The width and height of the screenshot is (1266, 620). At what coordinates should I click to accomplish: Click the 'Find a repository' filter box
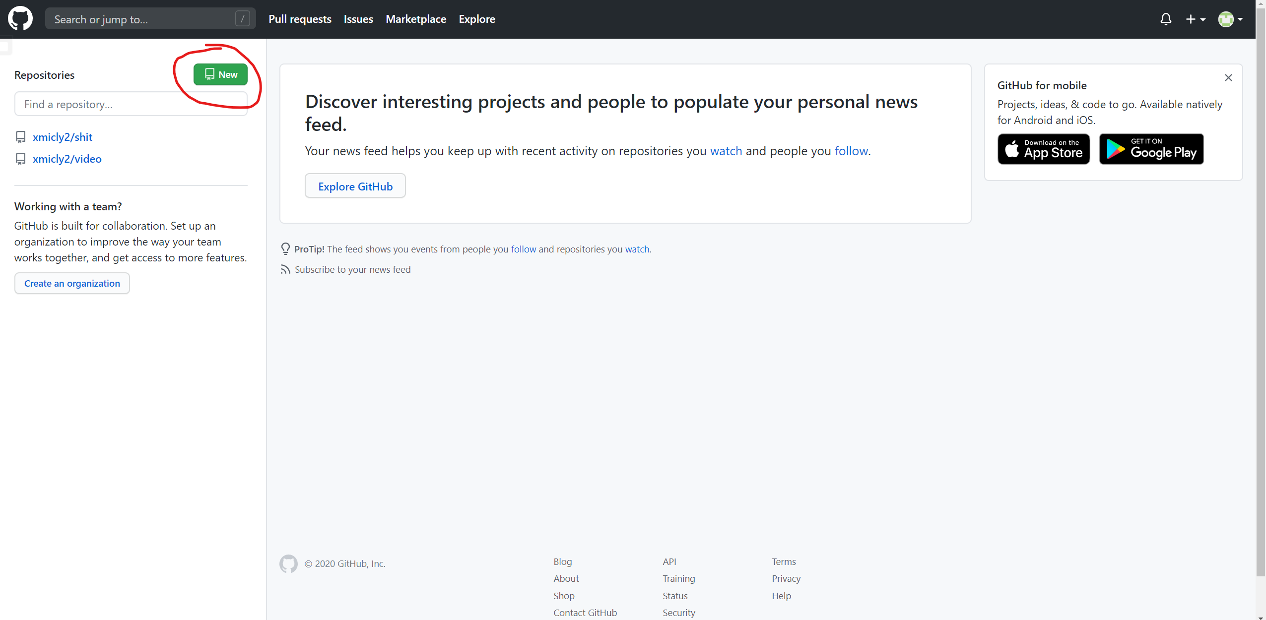[x=131, y=104]
